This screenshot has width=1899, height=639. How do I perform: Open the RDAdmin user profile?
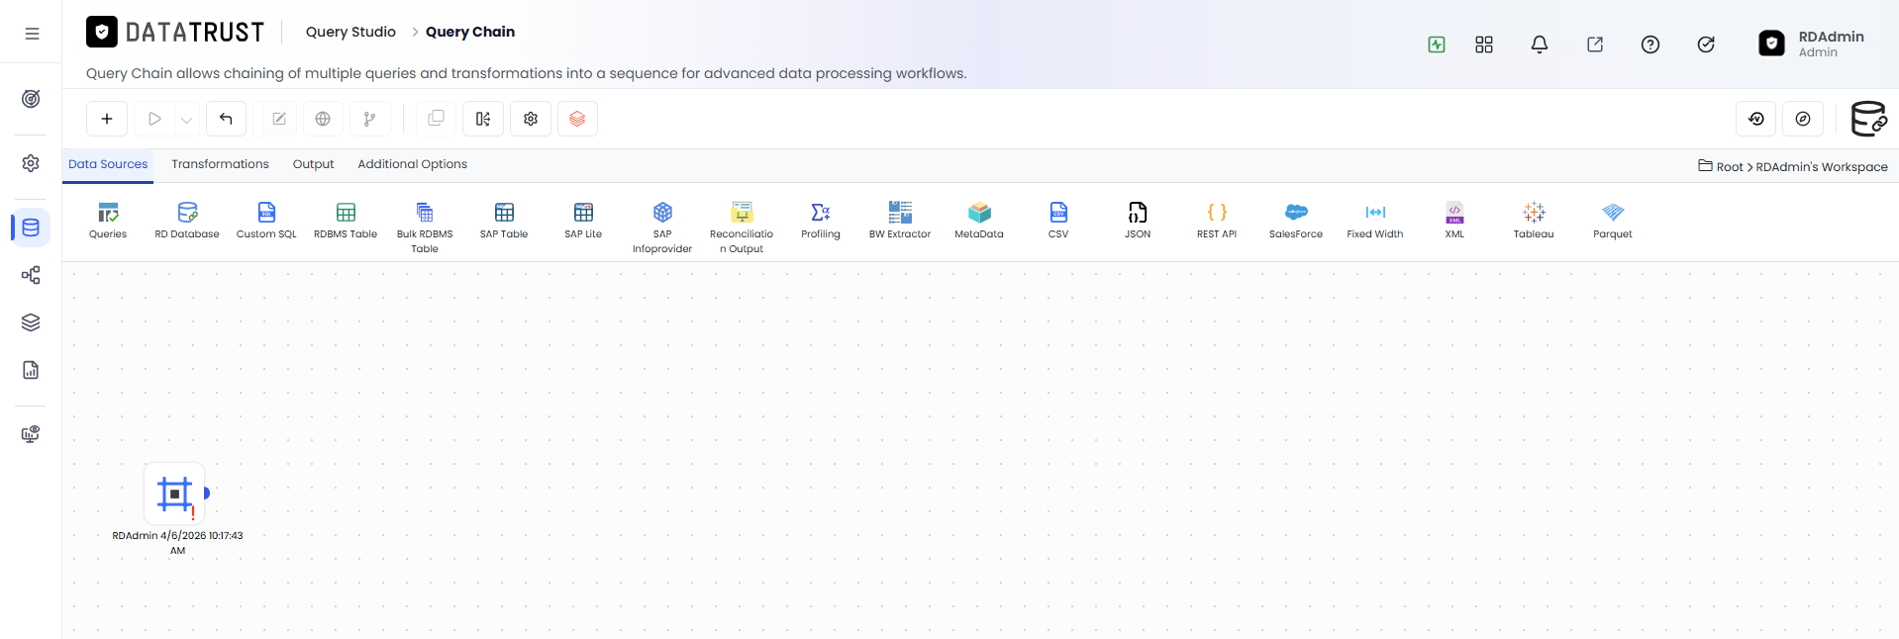pos(1812,44)
